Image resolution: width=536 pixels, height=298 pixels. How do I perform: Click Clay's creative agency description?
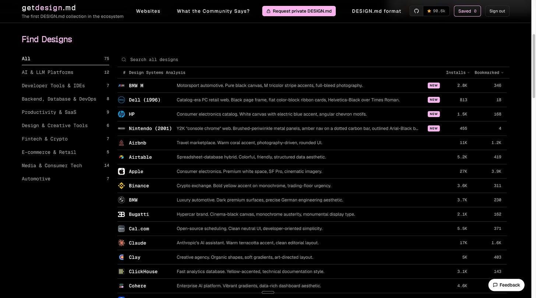[245, 257]
